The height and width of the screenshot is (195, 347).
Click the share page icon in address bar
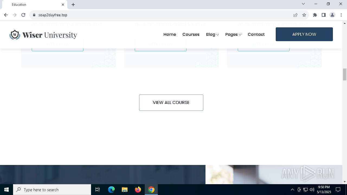295,15
